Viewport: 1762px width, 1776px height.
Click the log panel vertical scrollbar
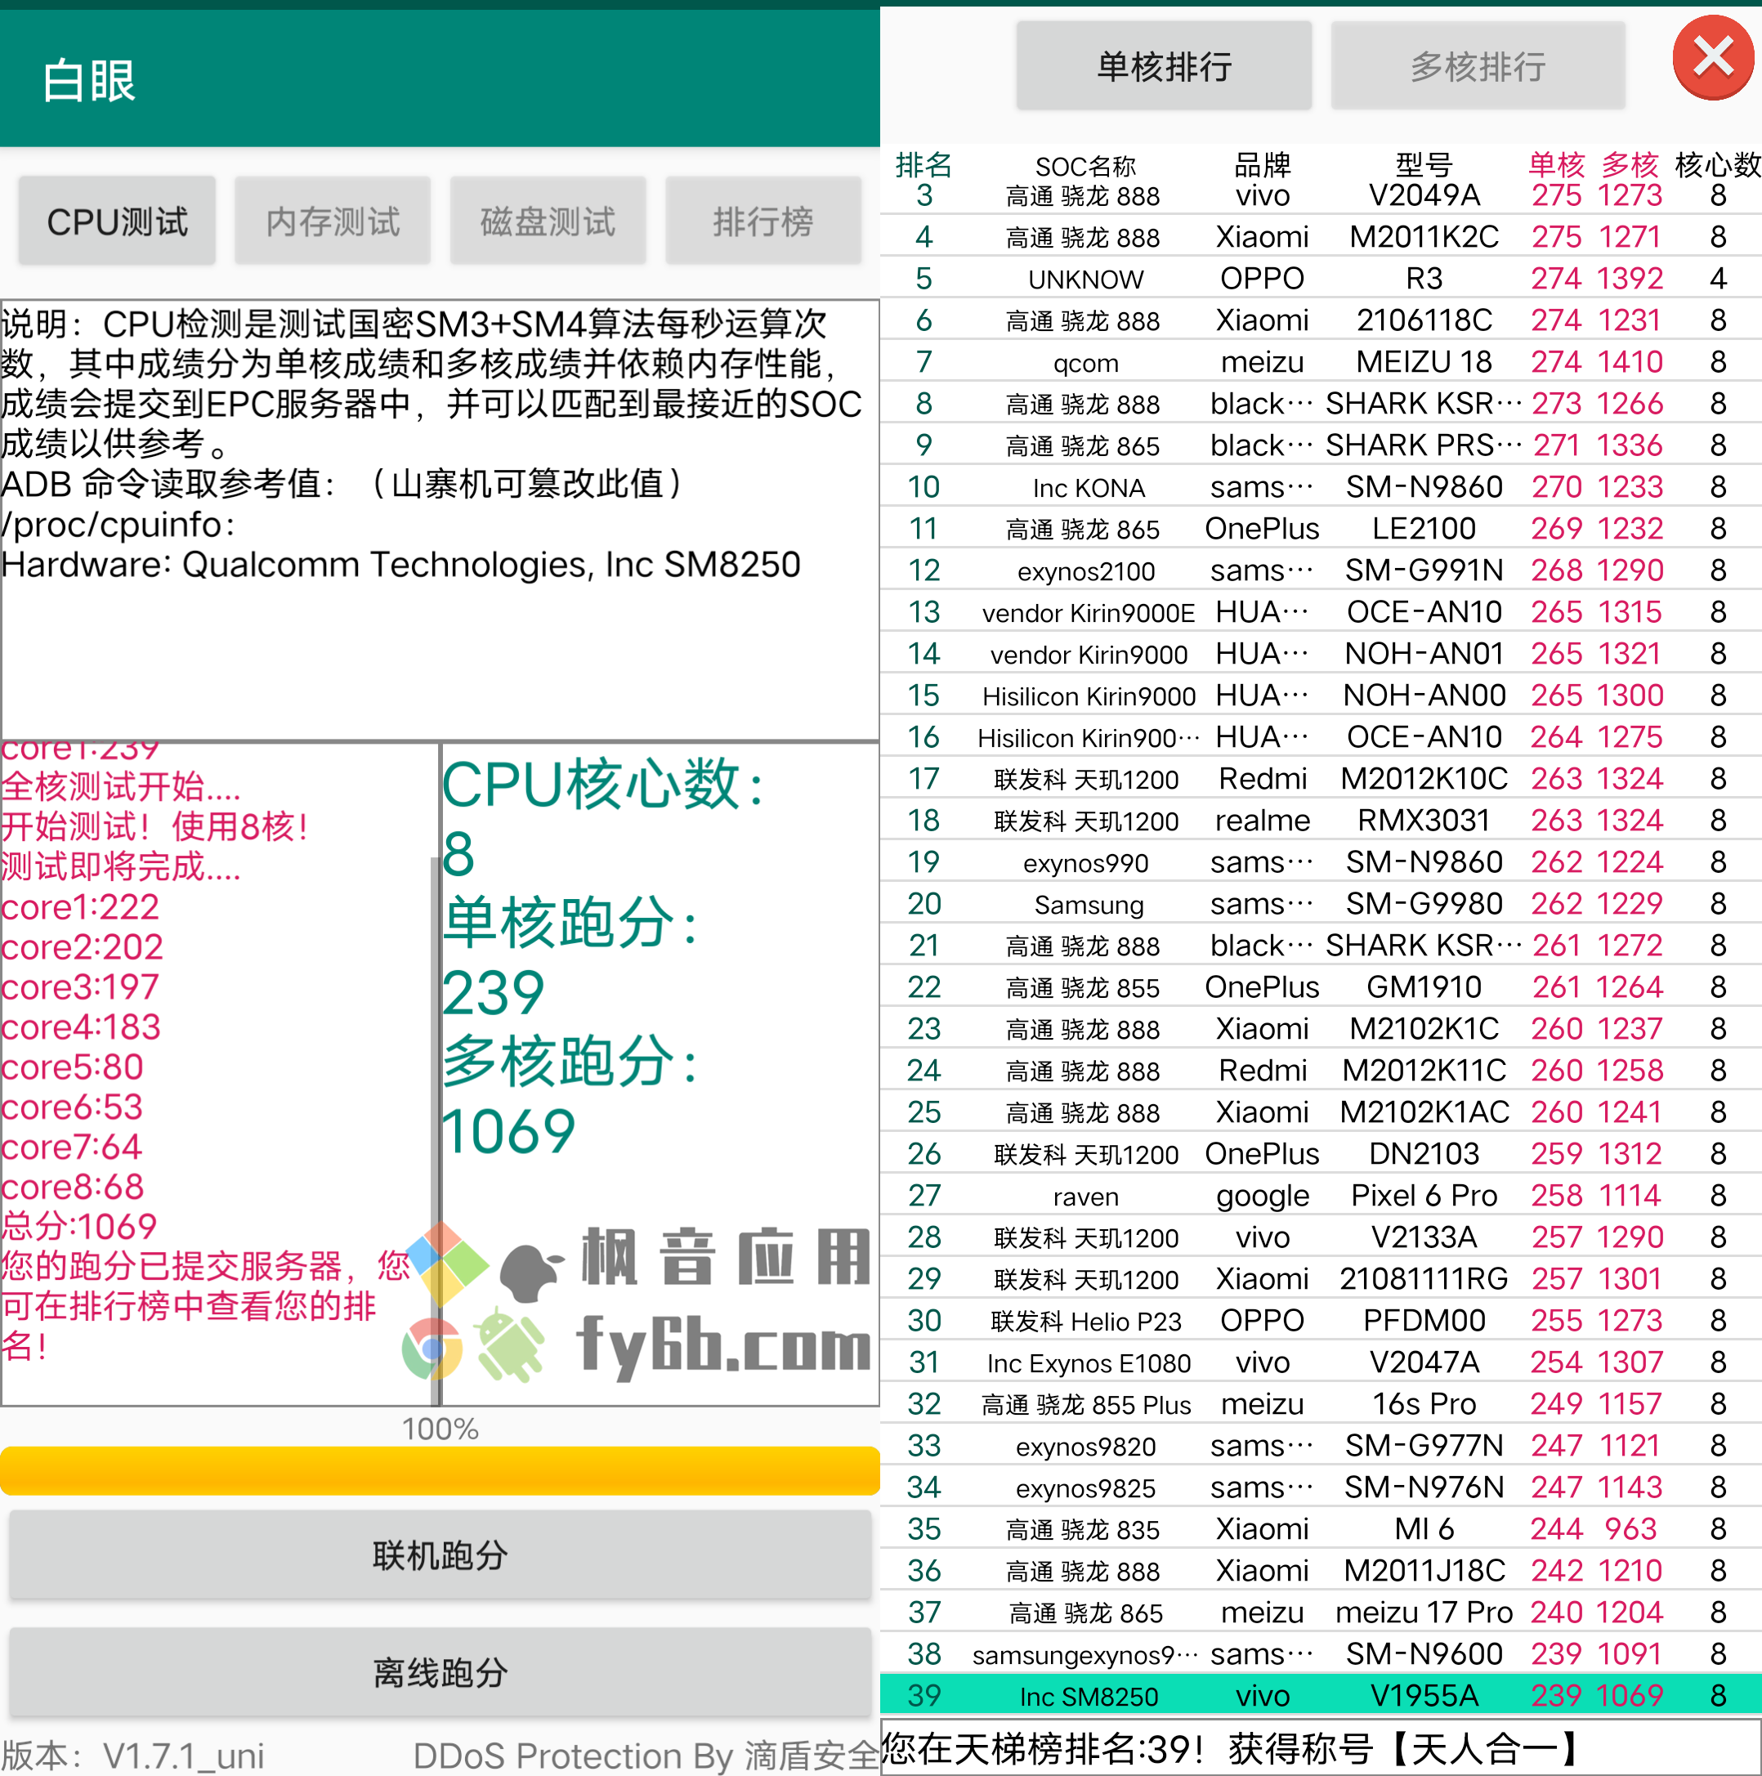pyautogui.click(x=435, y=1130)
